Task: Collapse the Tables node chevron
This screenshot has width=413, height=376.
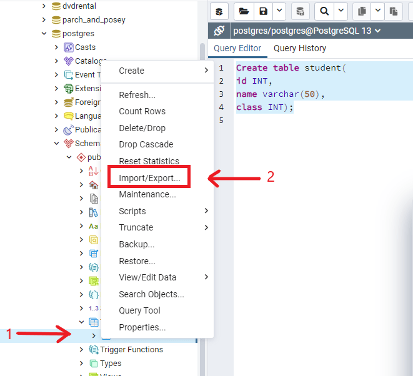Action: pos(81,322)
